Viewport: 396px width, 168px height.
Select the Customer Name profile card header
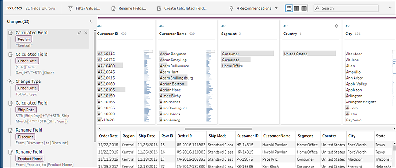pos(173,34)
